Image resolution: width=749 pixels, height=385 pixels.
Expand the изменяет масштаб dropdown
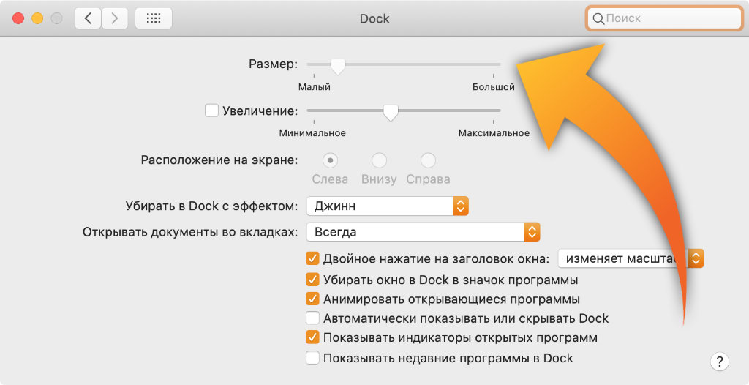631,258
